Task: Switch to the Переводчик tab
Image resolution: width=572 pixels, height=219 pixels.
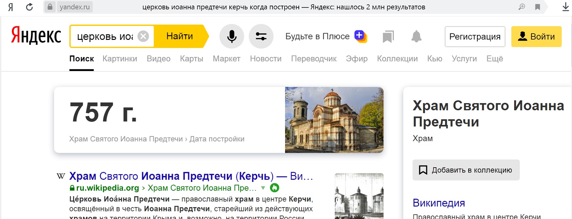Action: click(x=314, y=59)
